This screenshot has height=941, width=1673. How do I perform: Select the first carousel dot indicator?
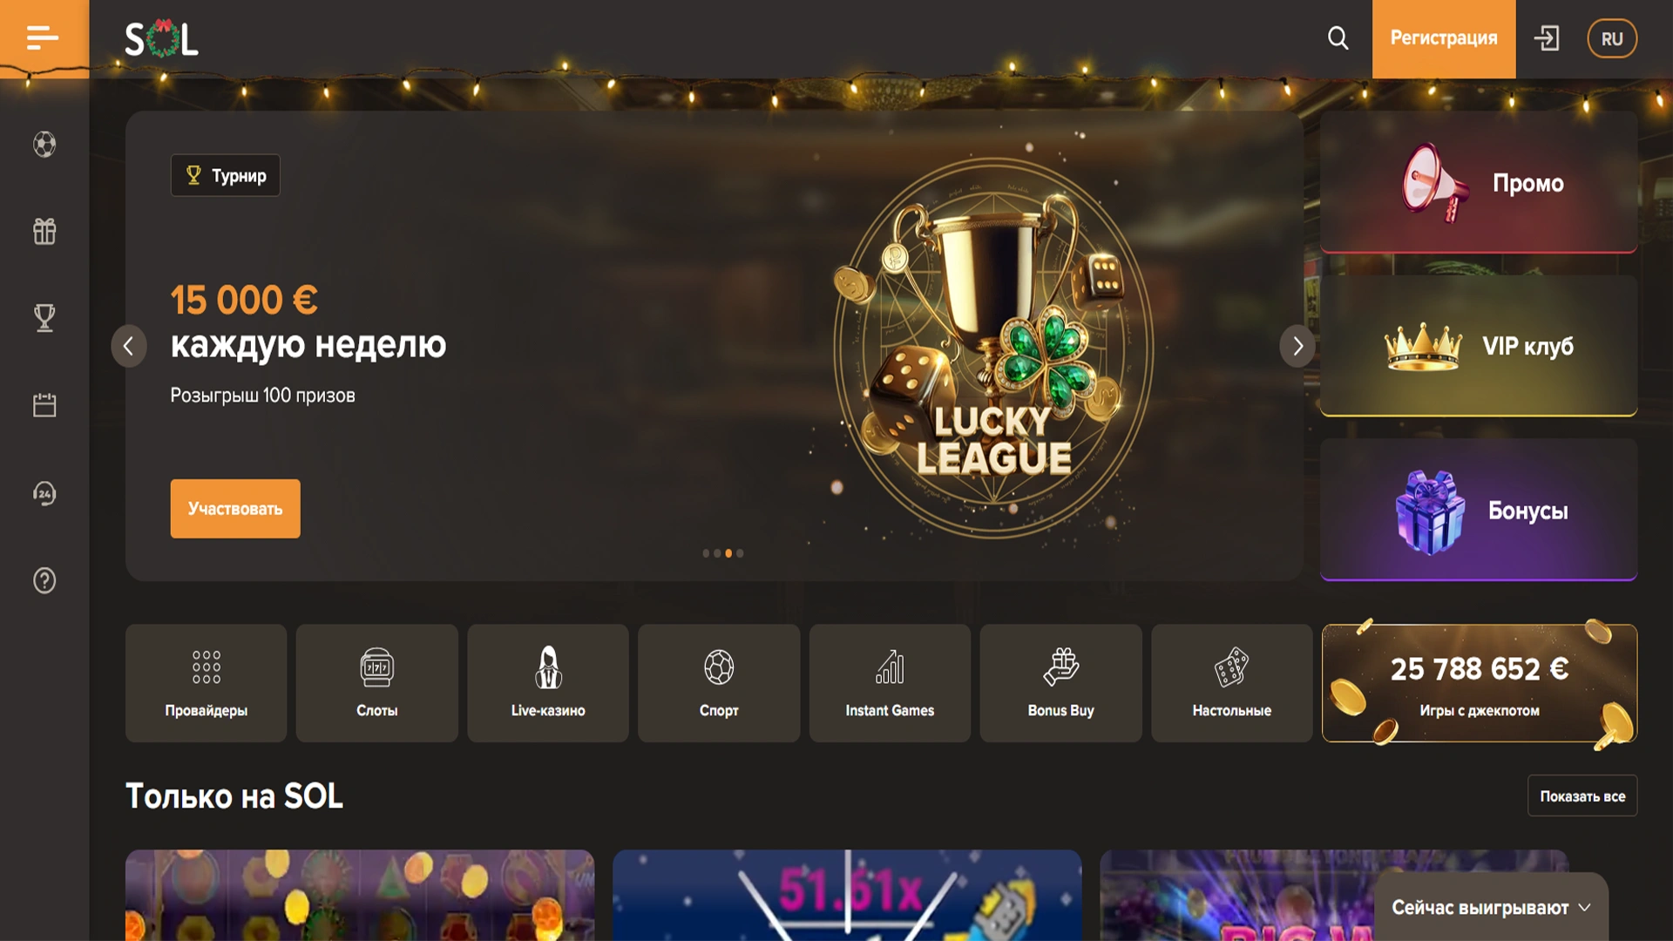[x=706, y=553]
